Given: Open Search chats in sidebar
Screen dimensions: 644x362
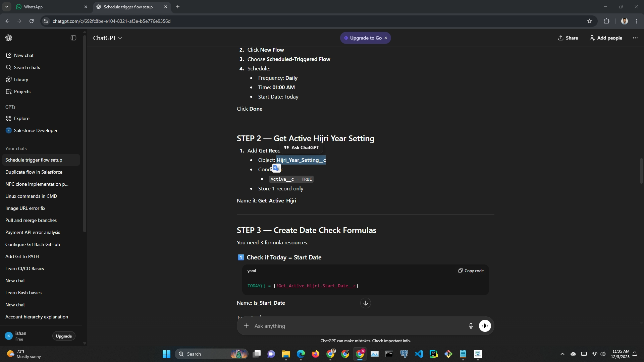Looking at the screenshot, I should [27, 67].
